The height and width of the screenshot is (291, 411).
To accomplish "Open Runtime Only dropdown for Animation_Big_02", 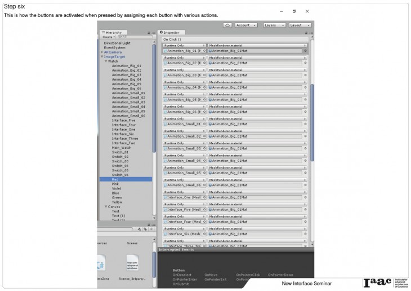I will click(x=184, y=58).
